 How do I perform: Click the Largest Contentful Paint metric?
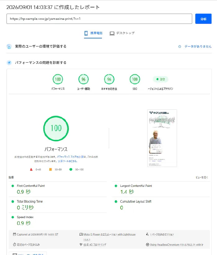pos(161,189)
